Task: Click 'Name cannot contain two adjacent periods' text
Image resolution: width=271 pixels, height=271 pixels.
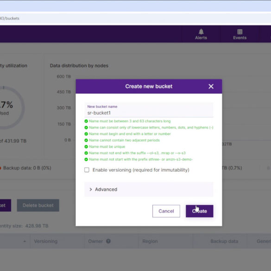Action: (x=124, y=140)
